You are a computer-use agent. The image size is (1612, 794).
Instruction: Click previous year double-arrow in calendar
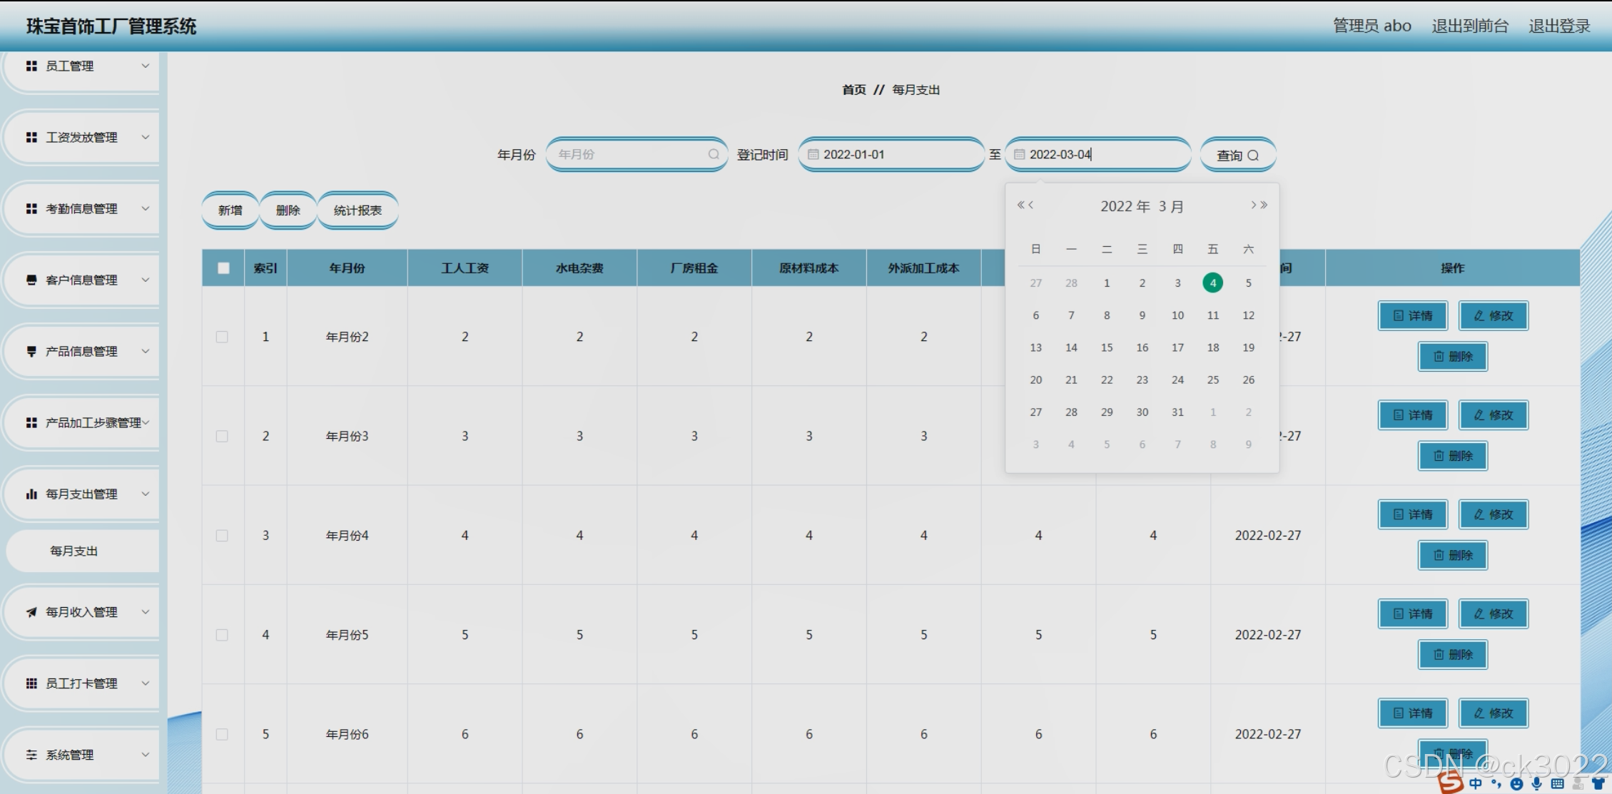(1020, 205)
